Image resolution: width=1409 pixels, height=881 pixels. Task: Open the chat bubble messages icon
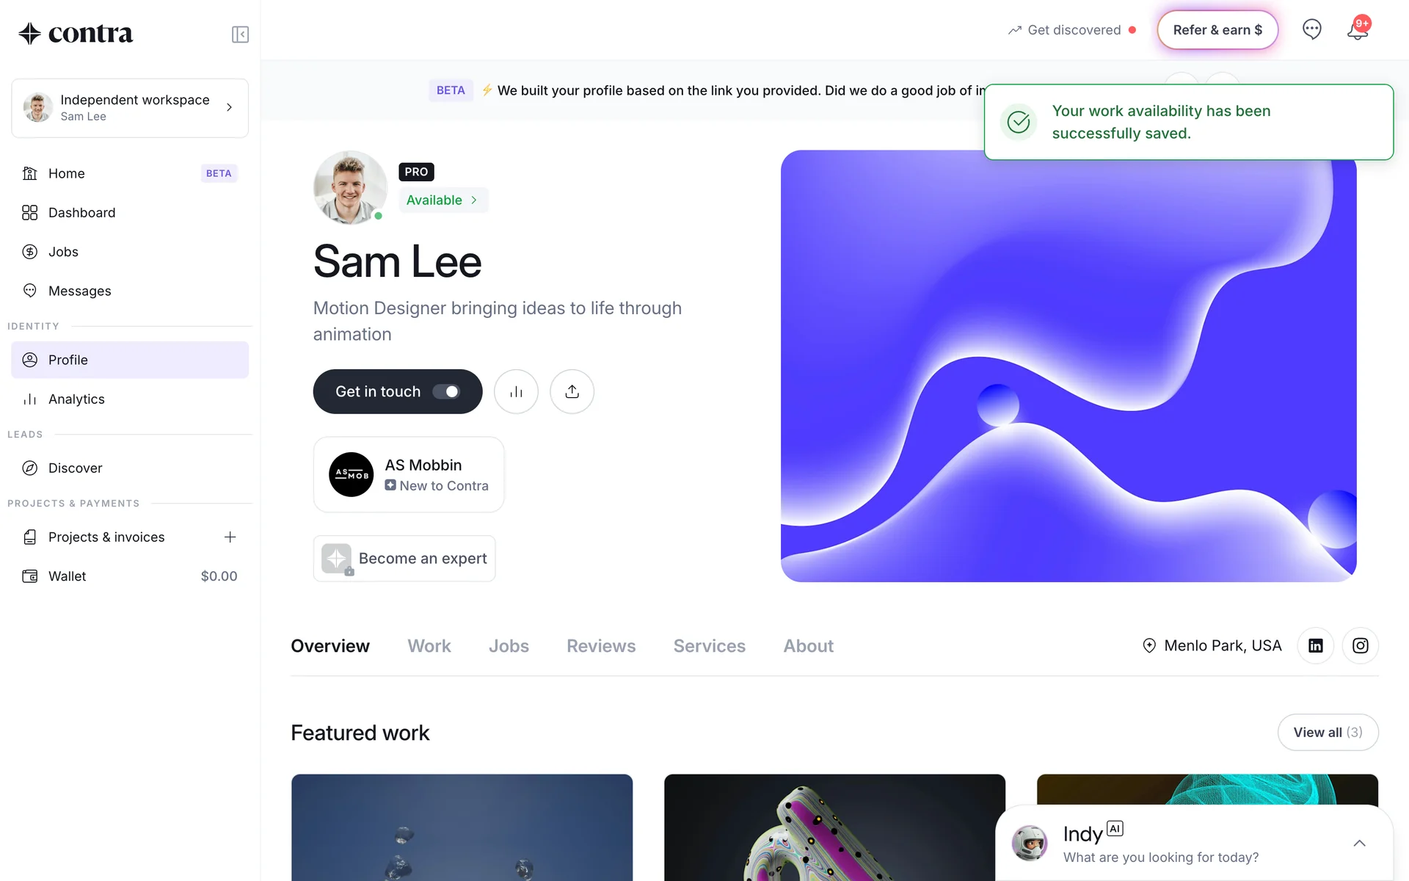[1311, 29]
